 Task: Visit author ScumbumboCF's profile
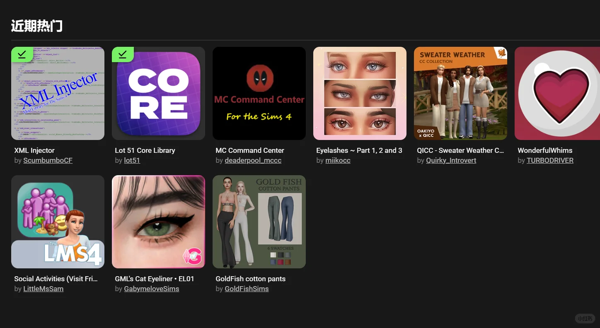tap(48, 160)
